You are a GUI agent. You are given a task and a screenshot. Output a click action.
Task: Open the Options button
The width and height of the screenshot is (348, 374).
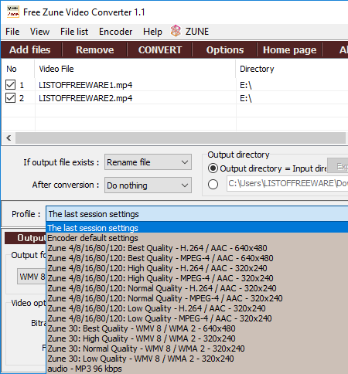click(x=225, y=49)
